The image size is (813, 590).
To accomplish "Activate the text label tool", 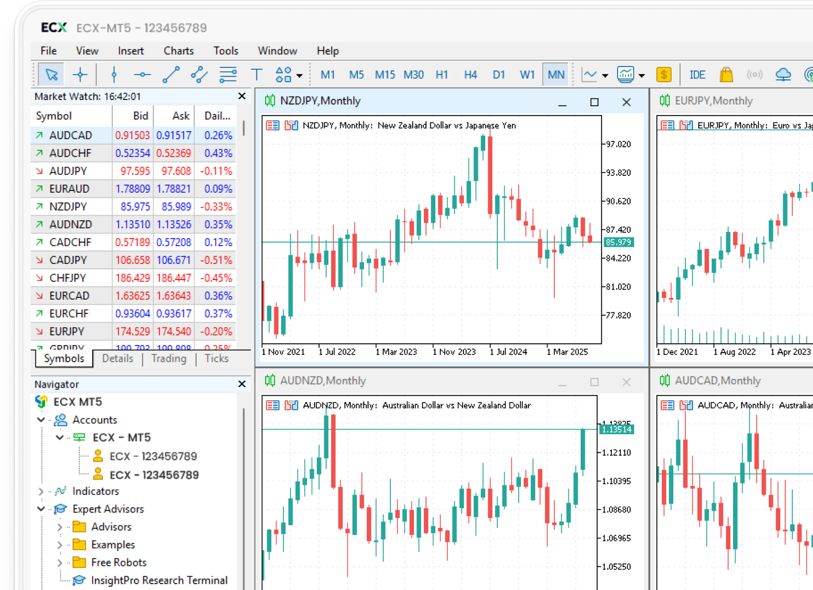I will point(256,75).
